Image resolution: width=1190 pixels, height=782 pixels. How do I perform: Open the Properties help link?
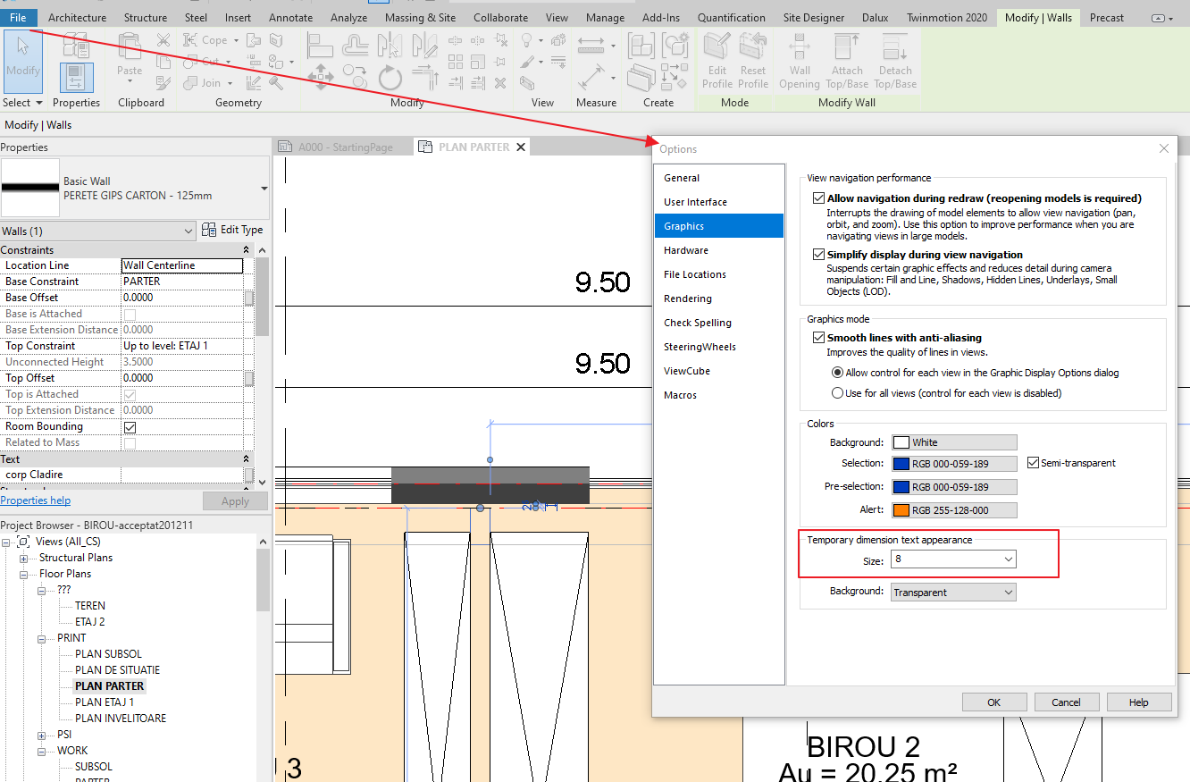click(35, 500)
